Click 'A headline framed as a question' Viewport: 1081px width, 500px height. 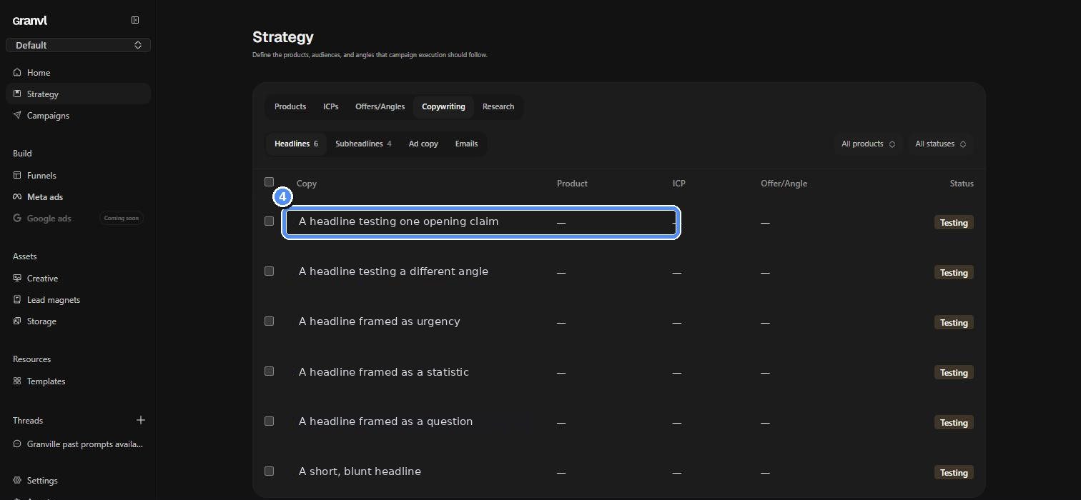point(385,421)
